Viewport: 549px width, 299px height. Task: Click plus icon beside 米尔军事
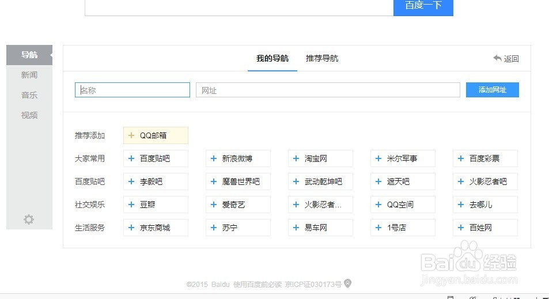(x=378, y=158)
